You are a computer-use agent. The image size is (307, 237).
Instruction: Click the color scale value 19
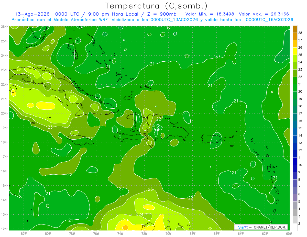[300, 99]
